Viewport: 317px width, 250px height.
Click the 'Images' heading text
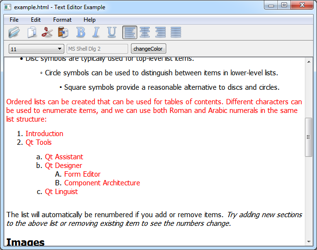click(25, 242)
